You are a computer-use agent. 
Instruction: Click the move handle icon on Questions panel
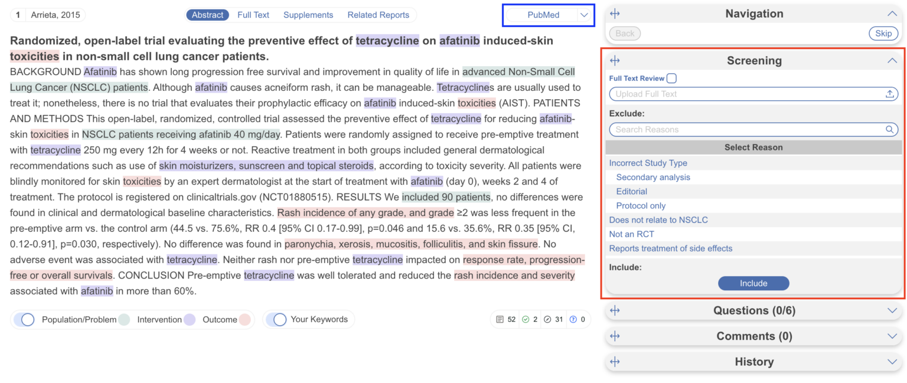(615, 310)
